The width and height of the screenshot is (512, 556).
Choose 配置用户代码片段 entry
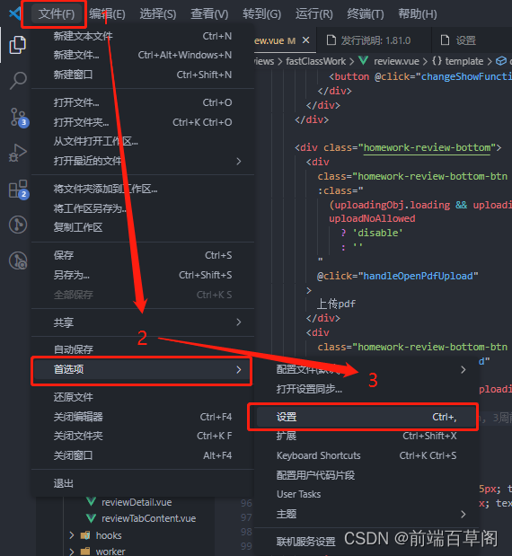tap(366, 475)
